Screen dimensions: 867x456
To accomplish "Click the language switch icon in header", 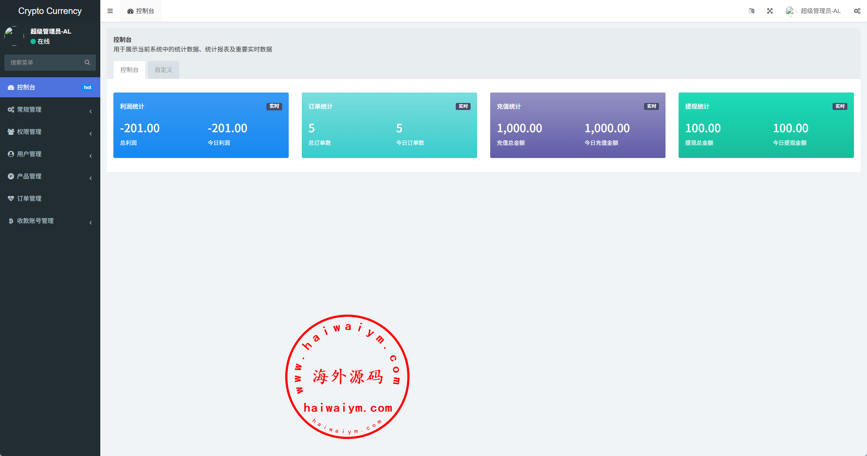I will click(x=751, y=11).
